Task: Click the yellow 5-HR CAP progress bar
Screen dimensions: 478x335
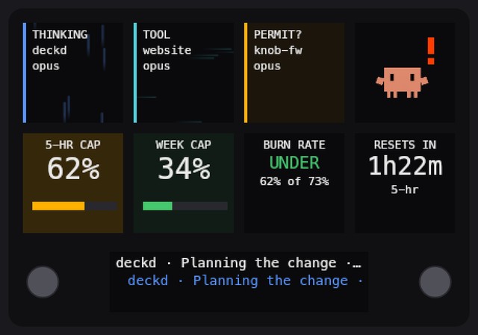Action: click(75, 206)
